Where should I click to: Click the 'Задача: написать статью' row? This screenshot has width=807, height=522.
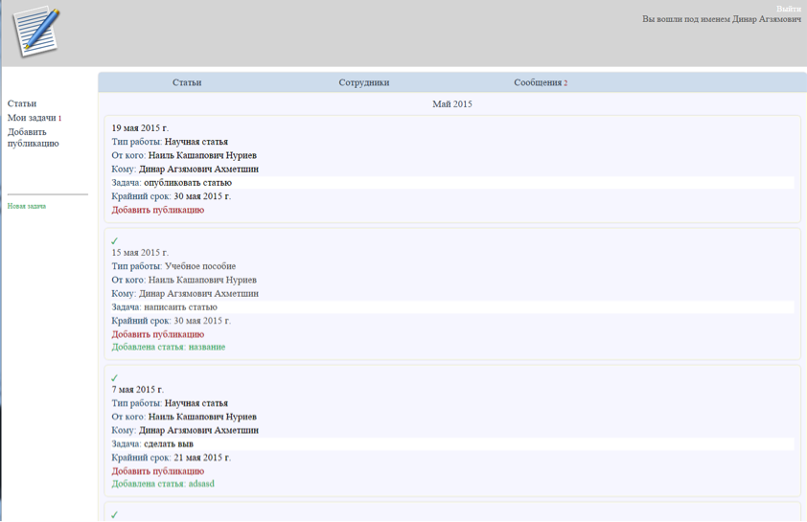coord(451,307)
